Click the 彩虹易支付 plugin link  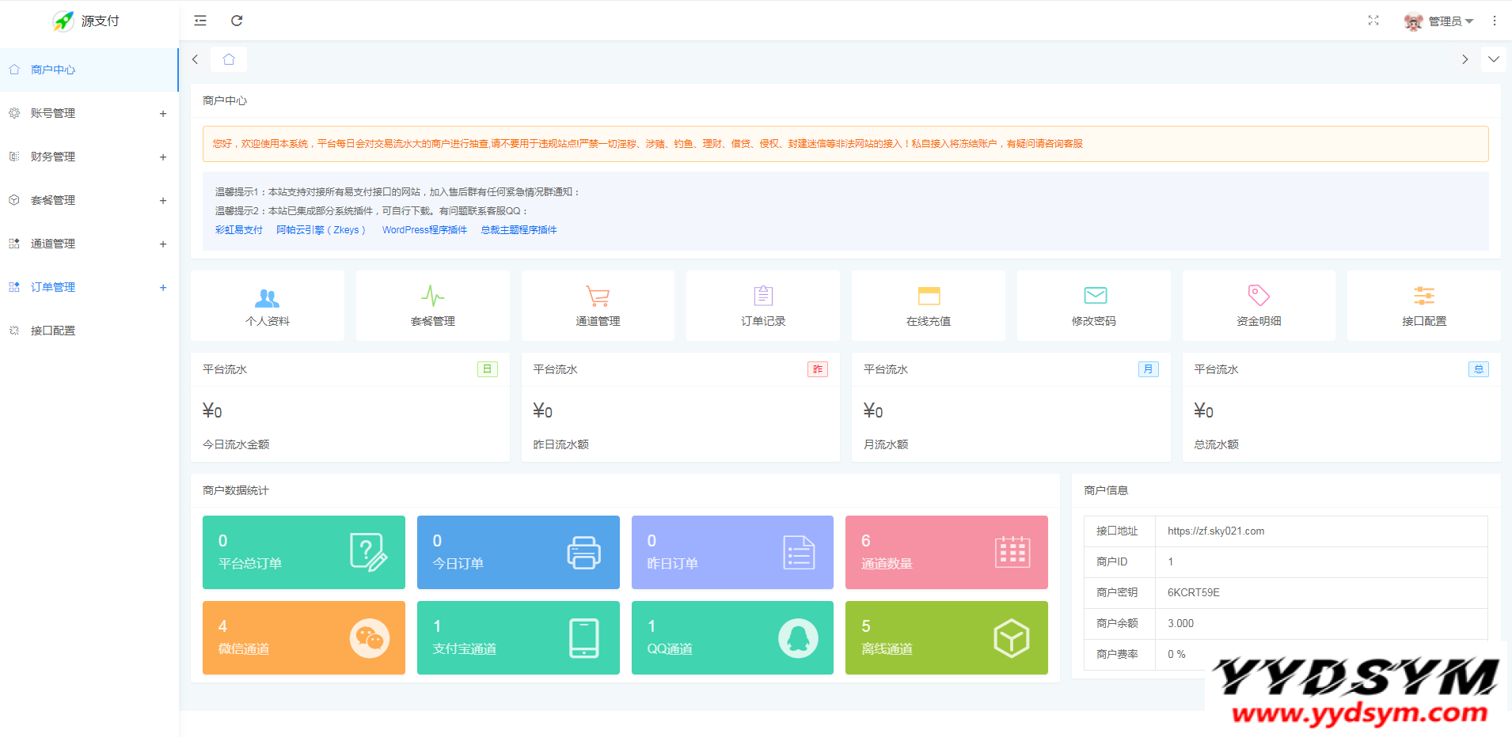tap(239, 230)
